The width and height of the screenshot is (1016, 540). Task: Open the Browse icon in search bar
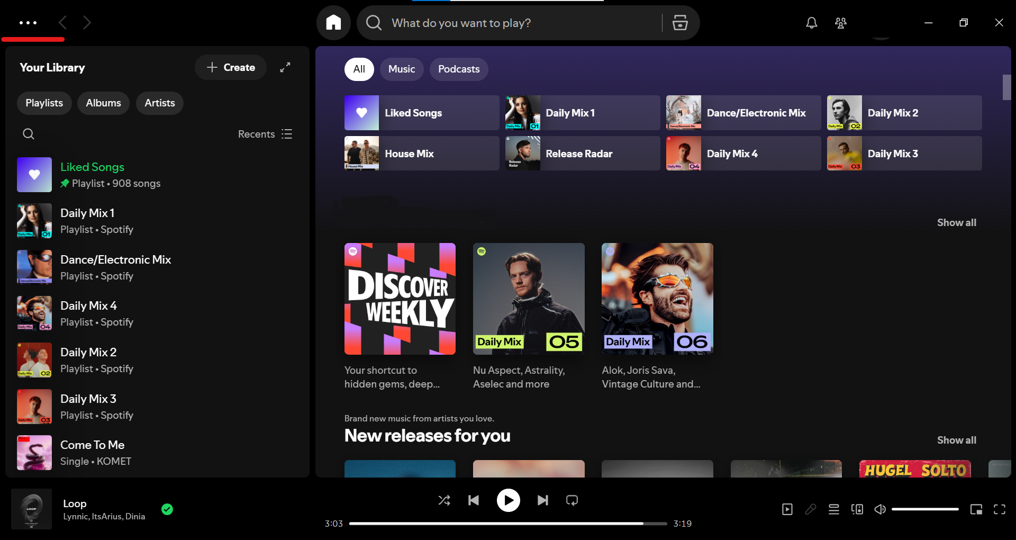[680, 23]
